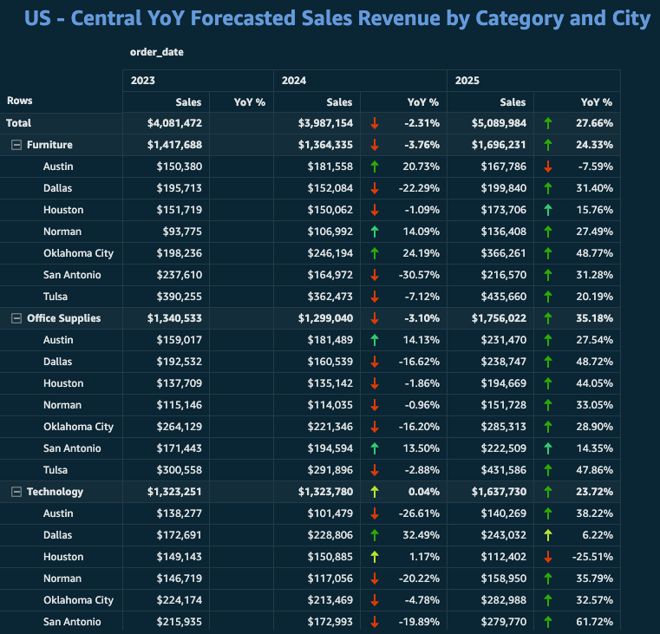Click the 2025 YoY % column header
The image size is (660, 634).
(595, 102)
